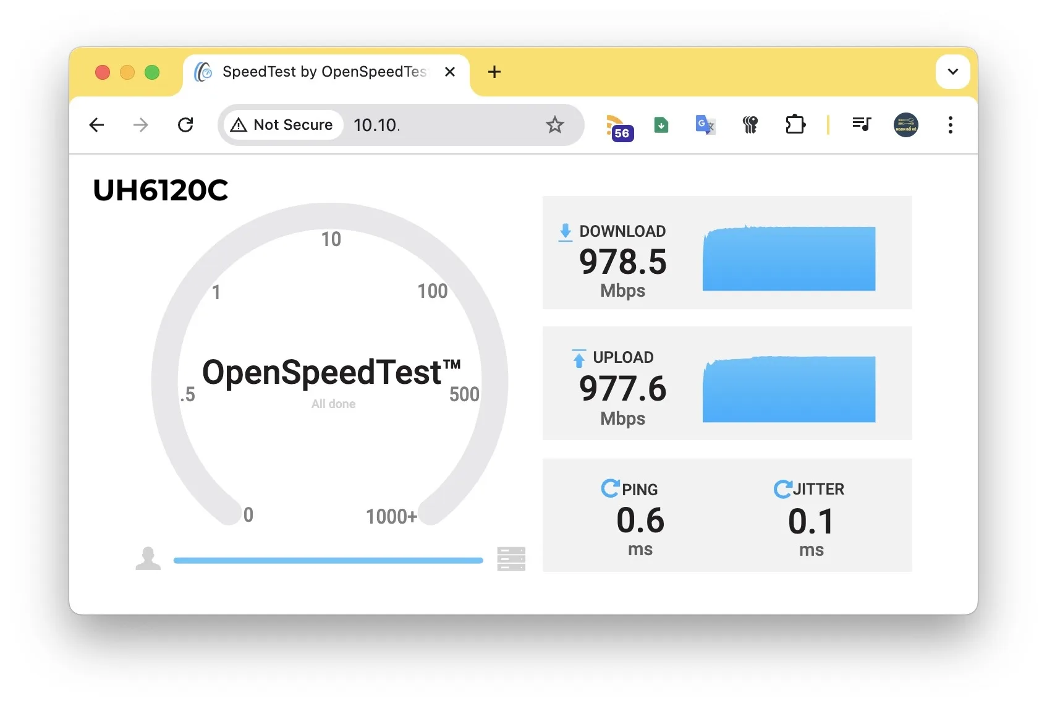This screenshot has width=1047, height=706.
Task: Click the upload arrow icon
Action: [x=579, y=359]
